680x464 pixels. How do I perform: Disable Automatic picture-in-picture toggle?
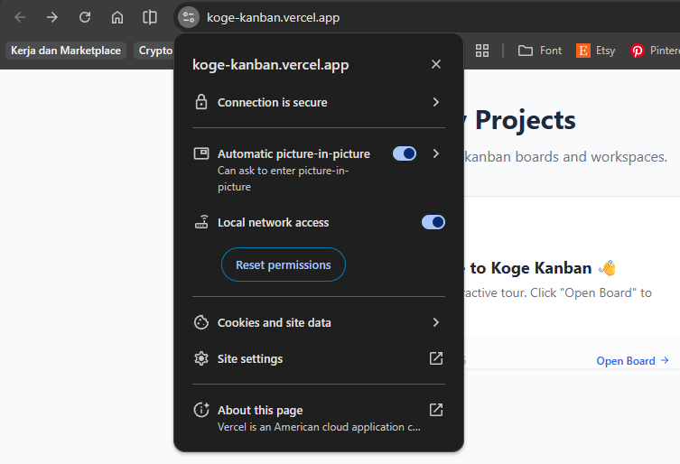pyautogui.click(x=405, y=153)
